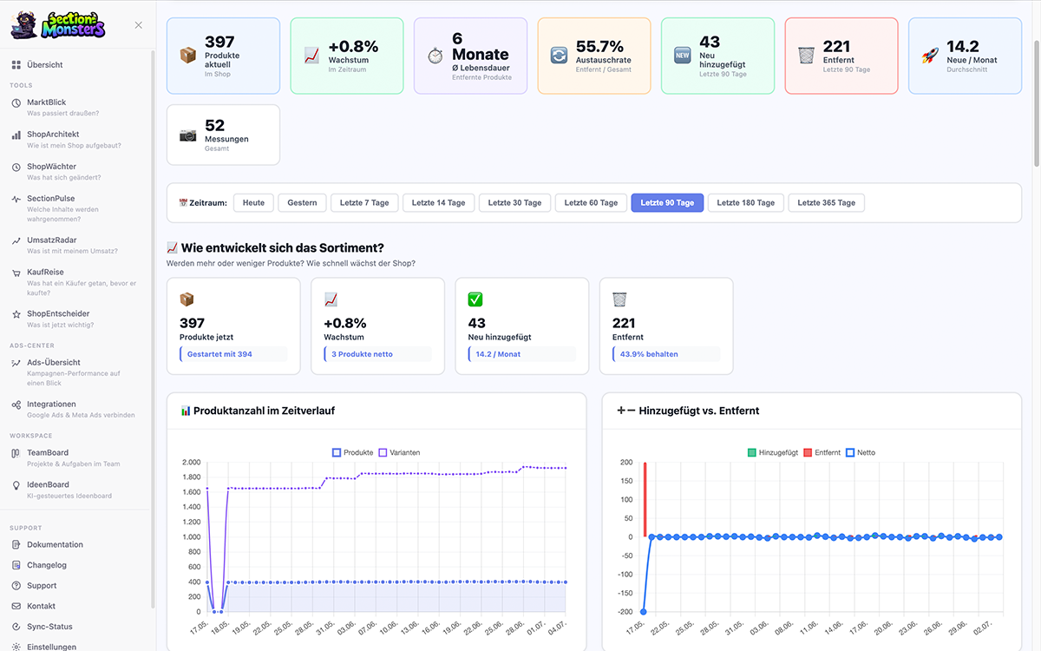Click the UmsatzRadar trend icon
The height and width of the screenshot is (651, 1041).
[16, 240]
